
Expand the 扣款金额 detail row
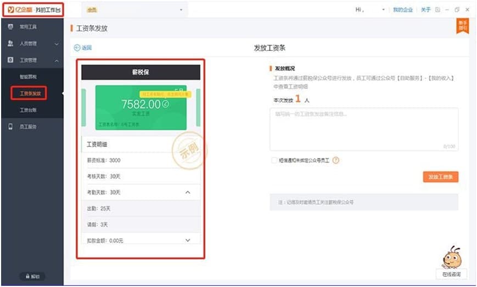point(188,240)
